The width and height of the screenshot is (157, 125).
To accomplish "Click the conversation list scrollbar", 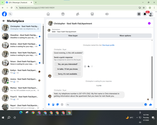I will click(x=43, y=45).
